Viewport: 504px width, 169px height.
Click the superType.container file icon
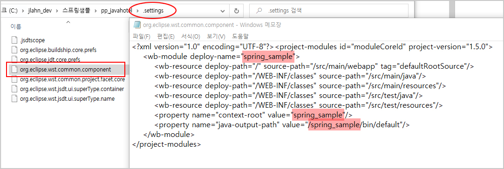coord(14,89)
